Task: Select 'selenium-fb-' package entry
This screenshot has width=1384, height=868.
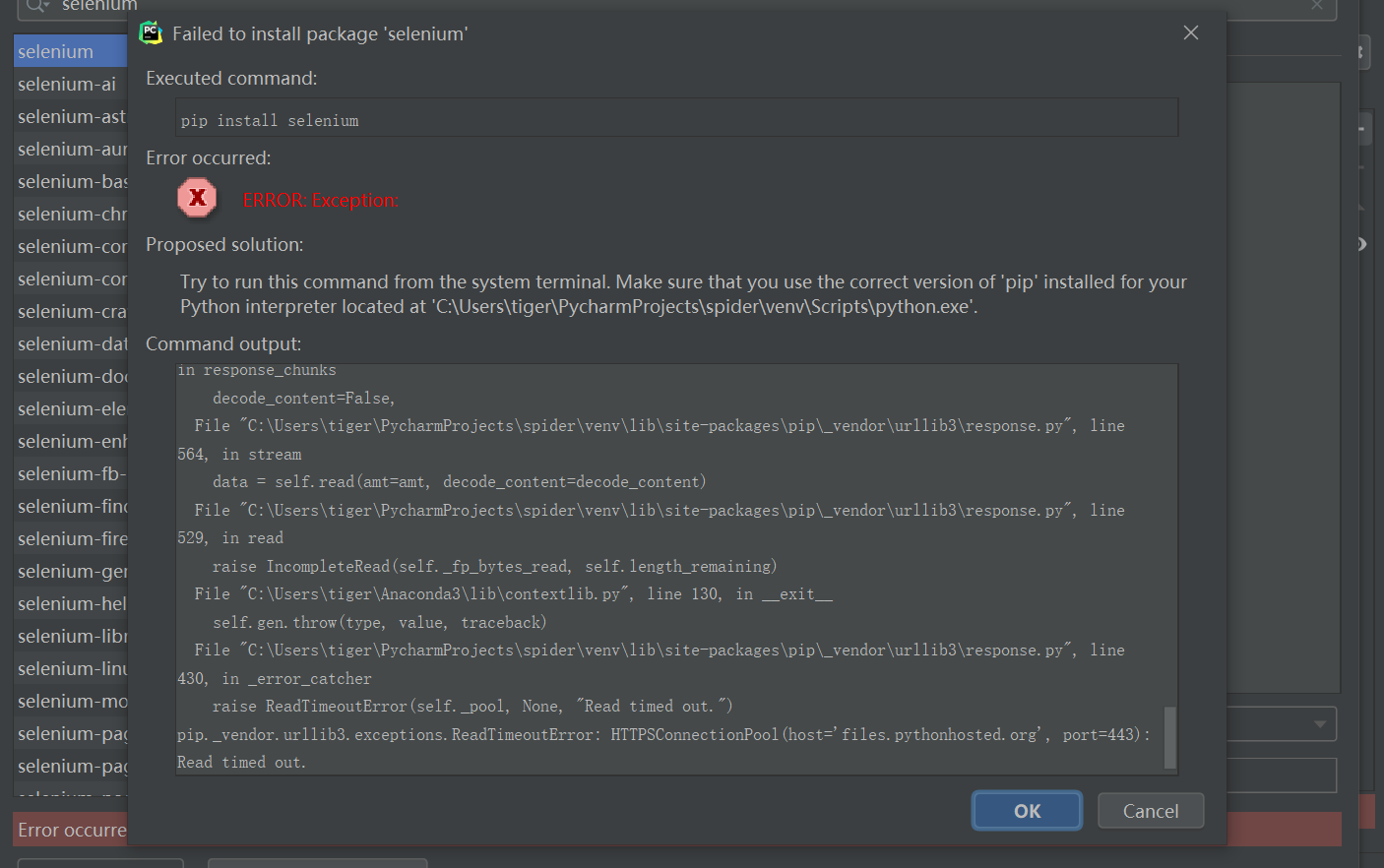Action: [x=70, y=473]
